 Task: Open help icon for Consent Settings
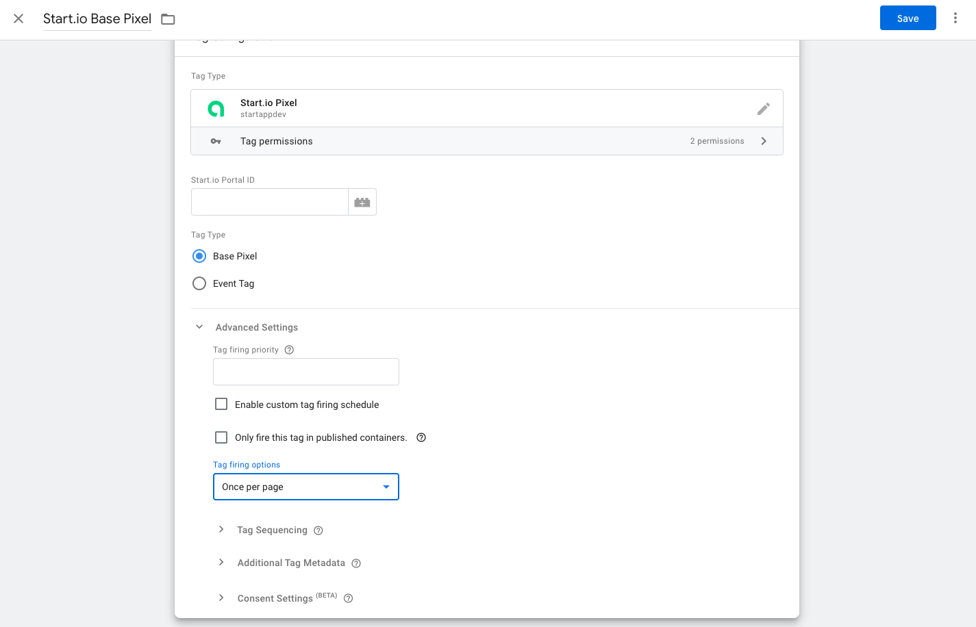(x=348, y=598)
